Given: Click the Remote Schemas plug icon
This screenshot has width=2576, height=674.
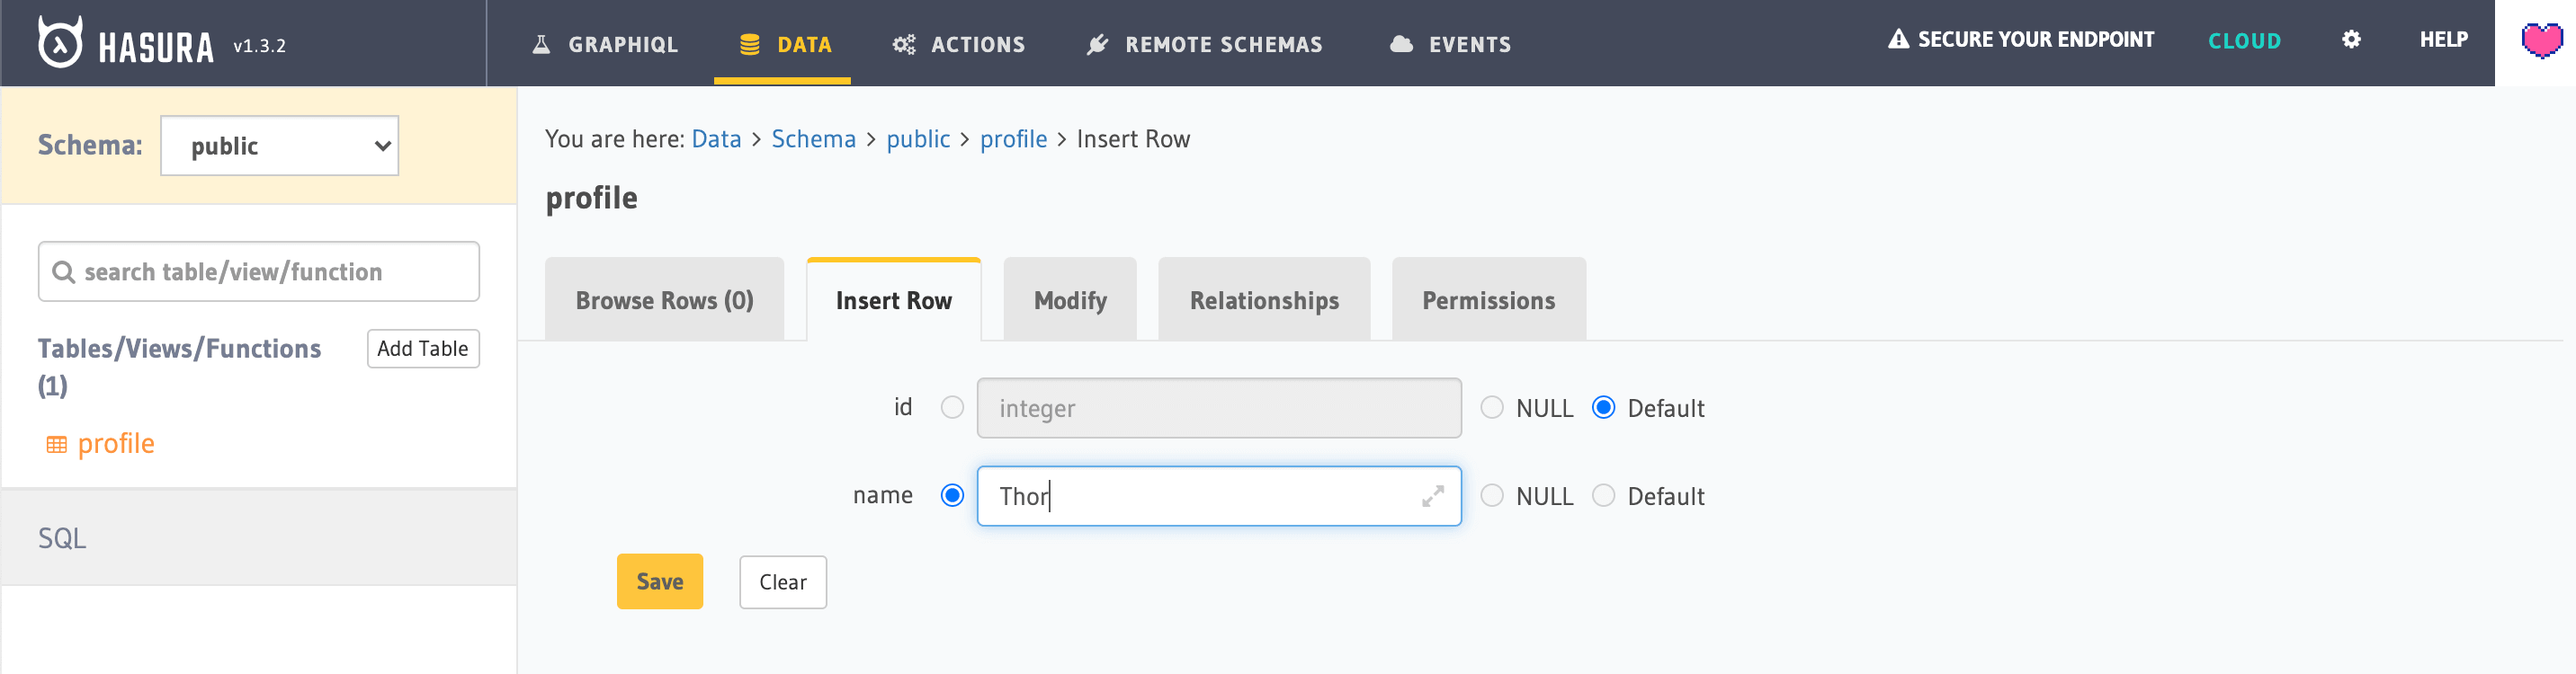Looking at the screenshot, I should (x=1097, y=44).
